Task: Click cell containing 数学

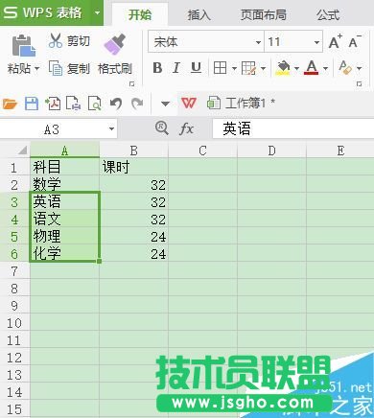Action: (x=64, y=184)
